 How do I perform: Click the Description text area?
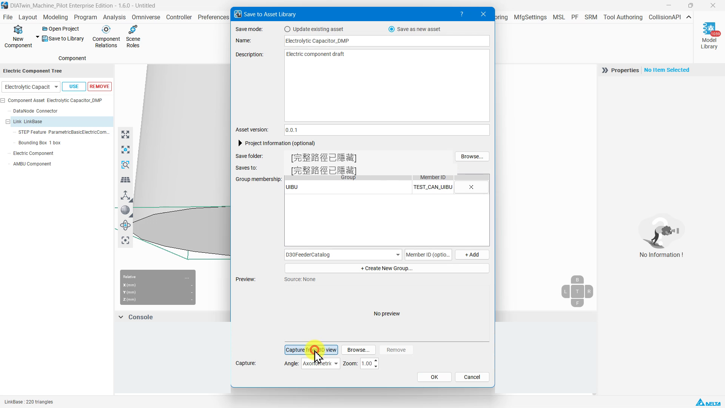coord(387,85)
